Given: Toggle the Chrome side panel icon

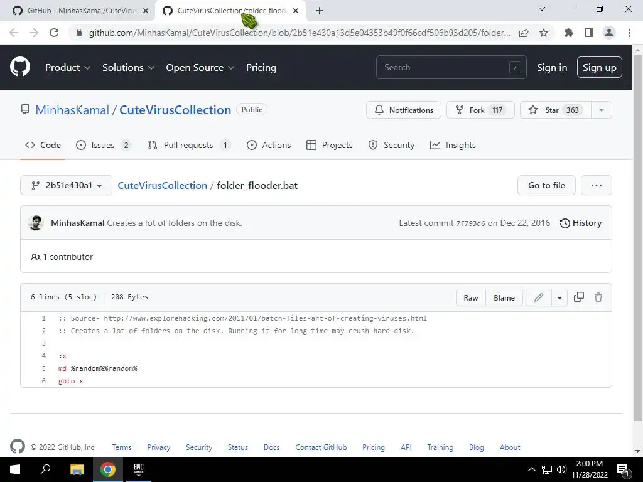Looking at the screenshot, I should [589, 33].
